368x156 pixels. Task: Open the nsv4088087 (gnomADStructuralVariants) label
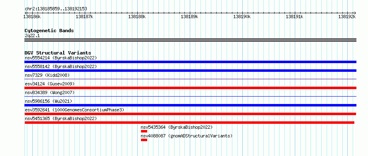click(x=186, y=136)
